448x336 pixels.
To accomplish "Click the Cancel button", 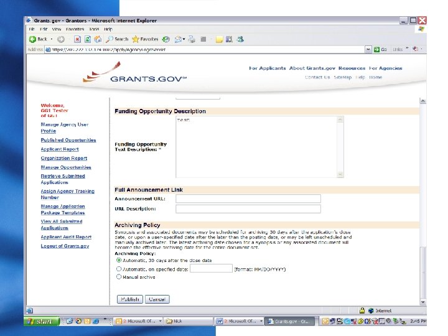I will tap(157, 299).
